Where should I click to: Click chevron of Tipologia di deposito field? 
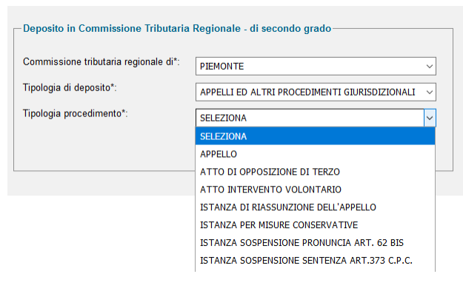pos(430,93)
